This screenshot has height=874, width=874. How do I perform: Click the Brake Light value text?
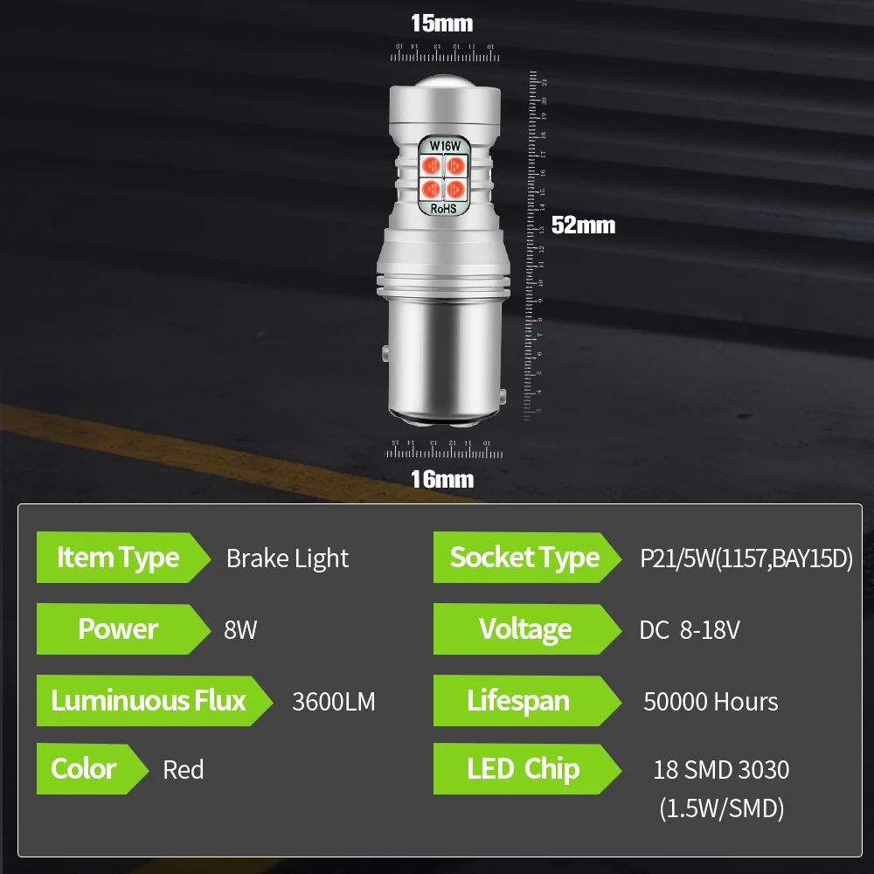[x=288, y=558]
